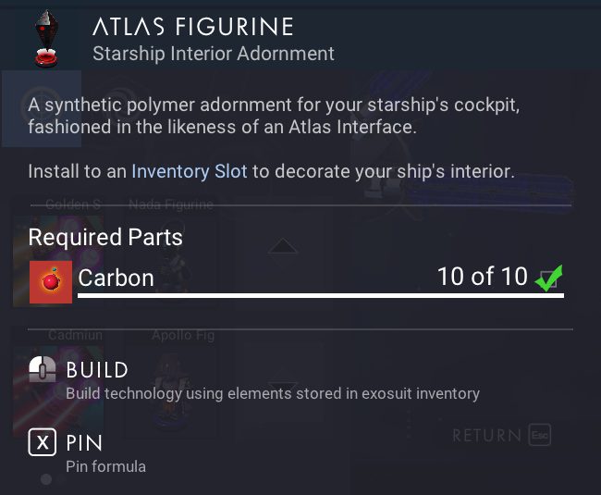Click the Esc key icon

540,435
